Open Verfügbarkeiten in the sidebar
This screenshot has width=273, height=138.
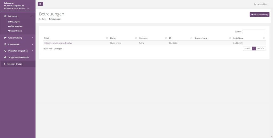tap(15, 26)
